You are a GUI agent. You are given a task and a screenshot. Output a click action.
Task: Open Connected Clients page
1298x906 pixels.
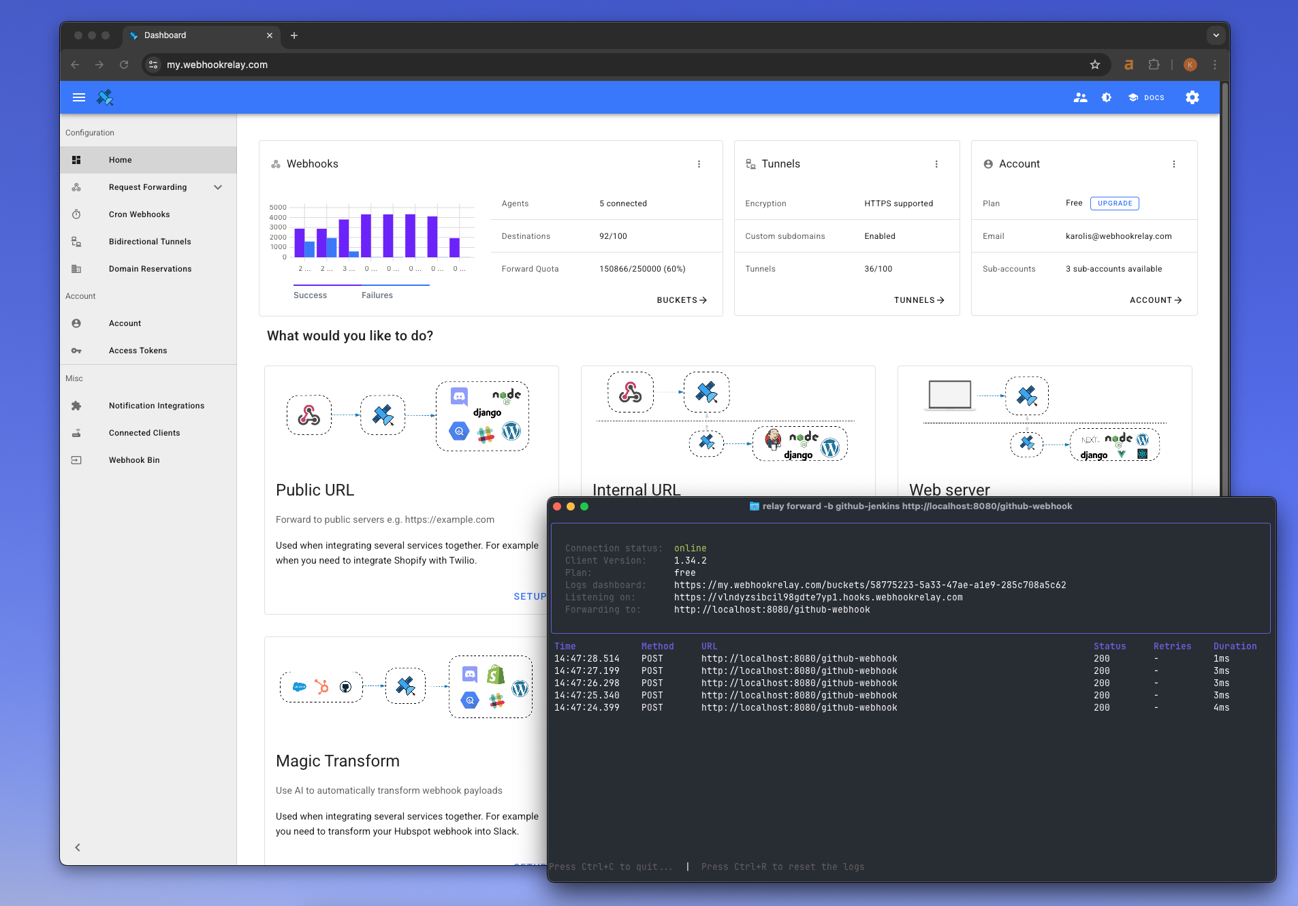pyautogui.click(x=144, y=432)
